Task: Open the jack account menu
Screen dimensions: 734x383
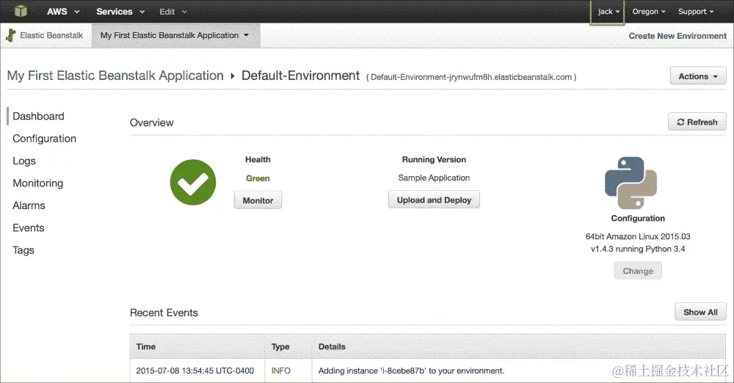Action: 608,12
